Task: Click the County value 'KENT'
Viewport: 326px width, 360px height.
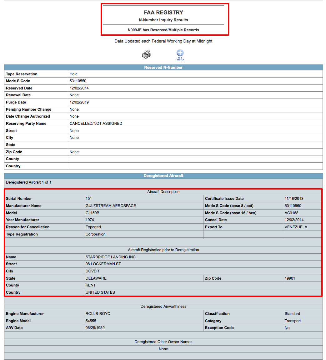Action: click(x=91, y=285)
